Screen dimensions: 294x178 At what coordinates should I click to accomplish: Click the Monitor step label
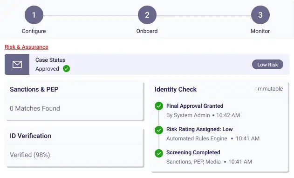(x=260, y=31)
